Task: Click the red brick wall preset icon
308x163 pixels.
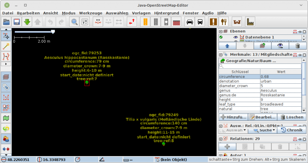Action: [176, 22]
